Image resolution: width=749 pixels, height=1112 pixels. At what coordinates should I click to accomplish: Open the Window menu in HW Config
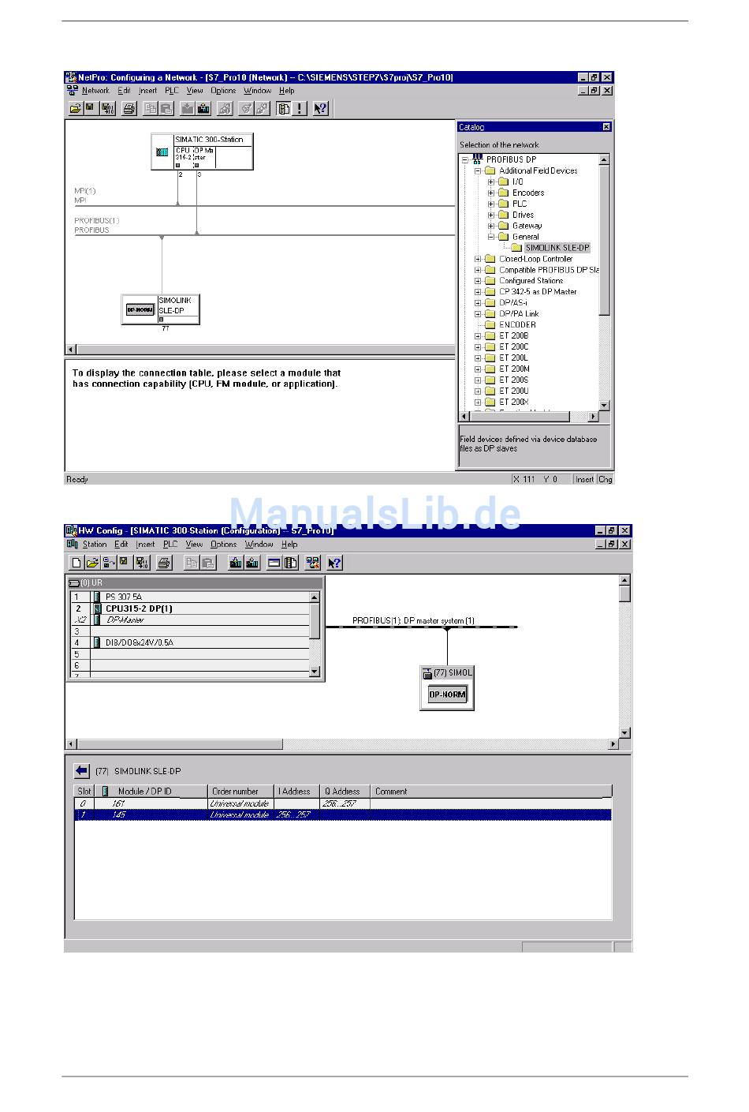tap(259, 545)
